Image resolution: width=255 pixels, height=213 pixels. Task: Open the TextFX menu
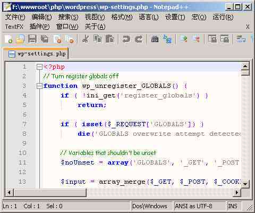click(x=14, y=27)
